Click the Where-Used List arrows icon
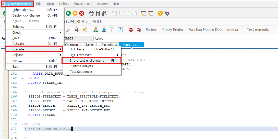 (85, 30)
